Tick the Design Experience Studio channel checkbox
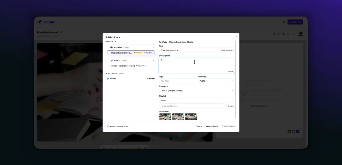Image resolution: width=342 pixels, height=165 pixels. click(x=110, y=53)
